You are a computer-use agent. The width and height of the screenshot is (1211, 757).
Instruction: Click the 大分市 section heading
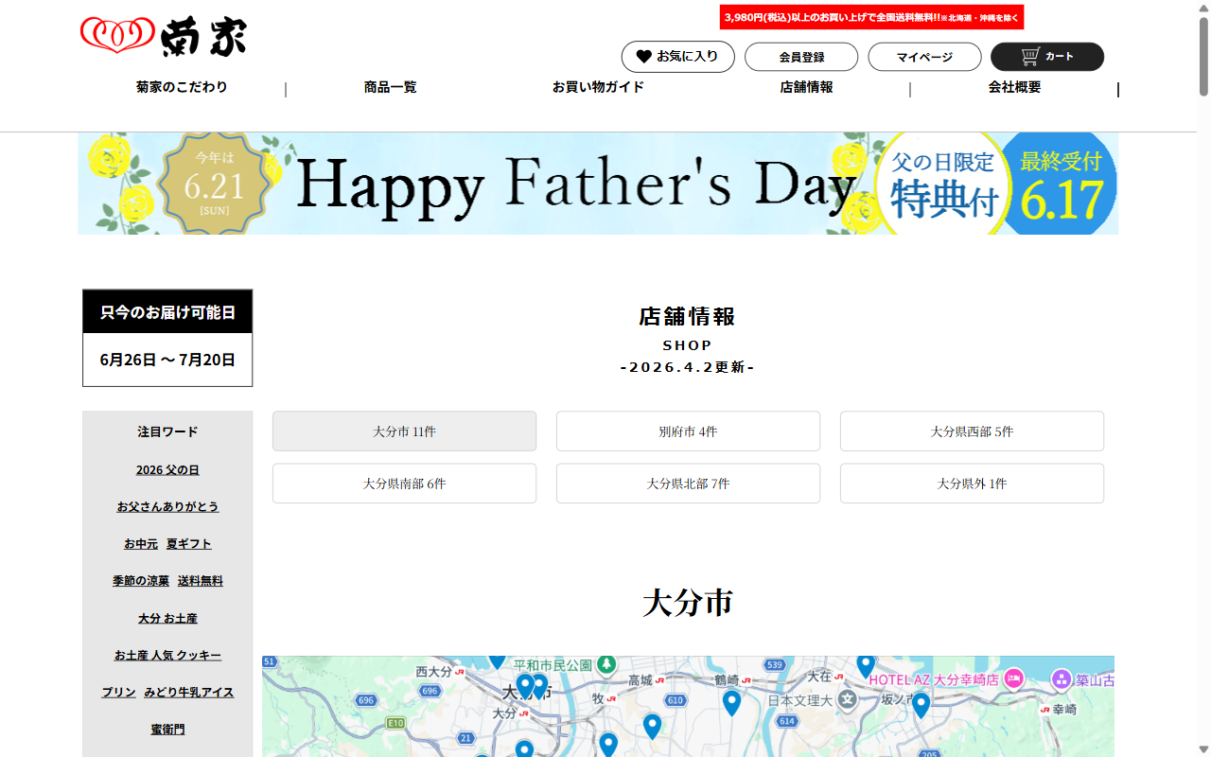[x=688, y=603]
